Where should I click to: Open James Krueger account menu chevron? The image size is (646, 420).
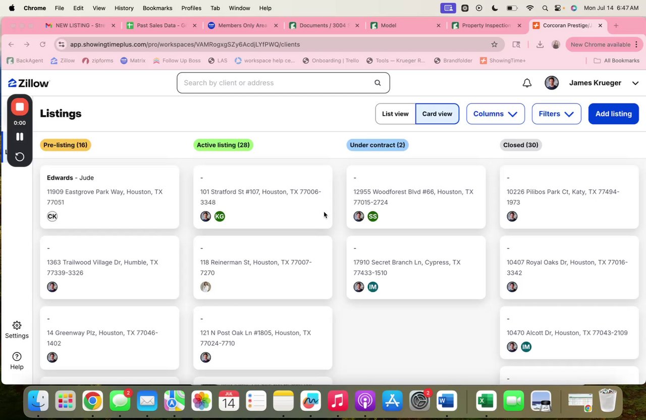[x=635, y=83]
